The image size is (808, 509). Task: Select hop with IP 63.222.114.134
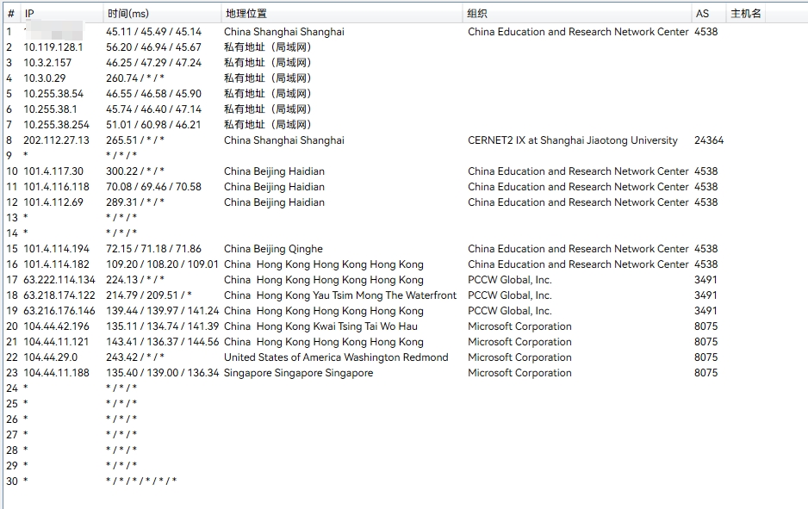[x=59, y=280]
